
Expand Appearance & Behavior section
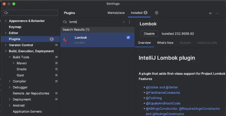tap(6, 21)
